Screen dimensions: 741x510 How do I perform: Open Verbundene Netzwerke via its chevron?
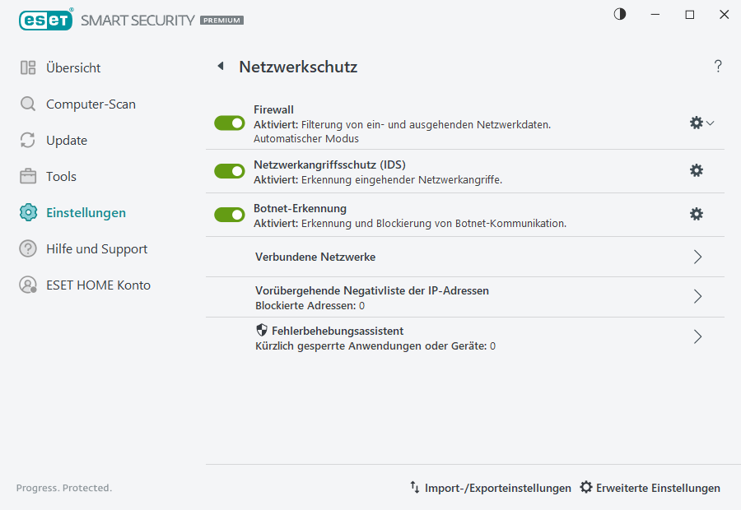click(697, 257)
